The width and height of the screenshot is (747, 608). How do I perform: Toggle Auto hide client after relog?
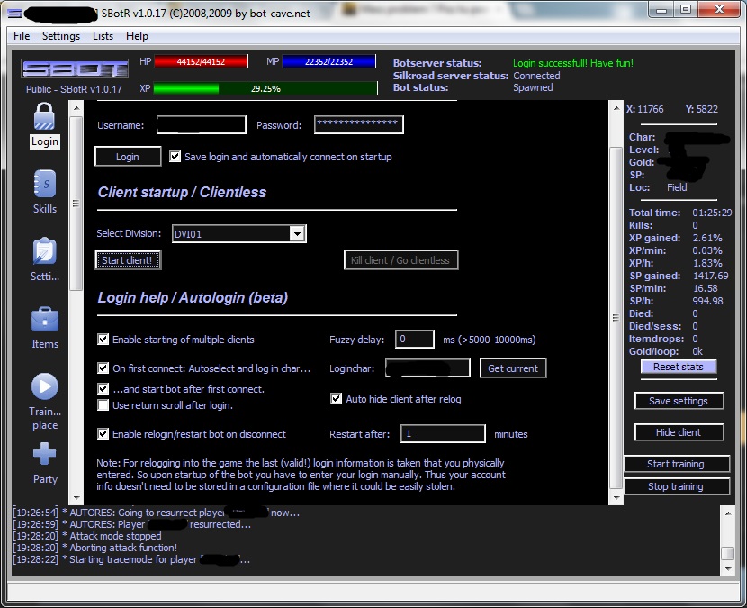point(337,399)
